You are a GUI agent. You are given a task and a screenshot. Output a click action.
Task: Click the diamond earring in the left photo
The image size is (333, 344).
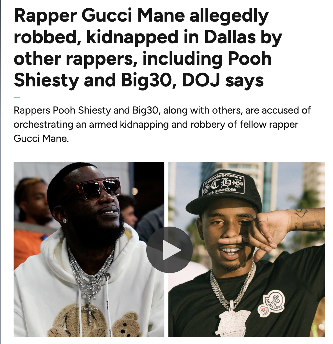pyautogui.click(x=65, y=220)
